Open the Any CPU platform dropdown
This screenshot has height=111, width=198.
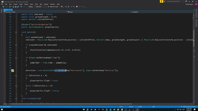pos(41,7)
